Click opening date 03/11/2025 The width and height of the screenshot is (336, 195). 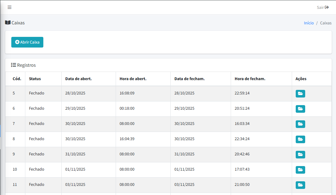coord(75,184)
